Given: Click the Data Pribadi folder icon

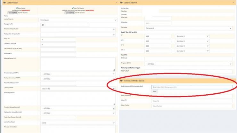Looking at the screenshot, I should (4, 3).
